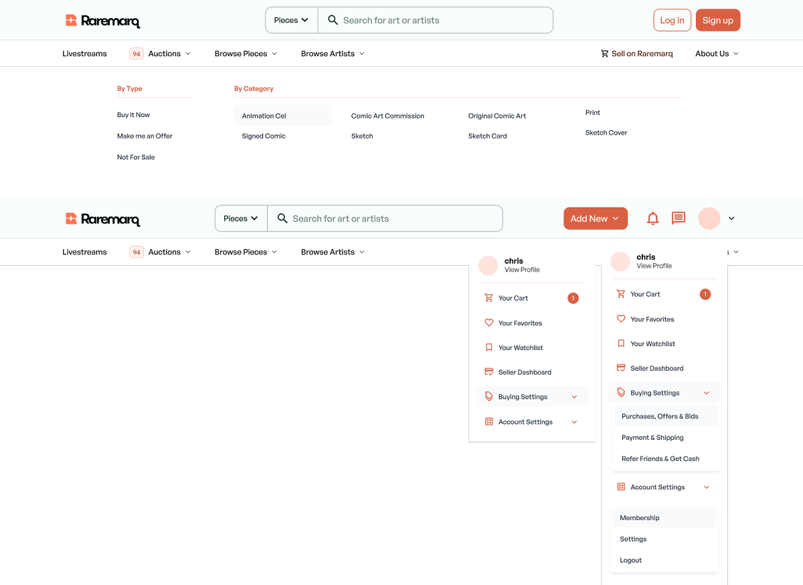Screen dimensions: 803x585
Task: Click the cart item count badge
Action: click(573, 298)
